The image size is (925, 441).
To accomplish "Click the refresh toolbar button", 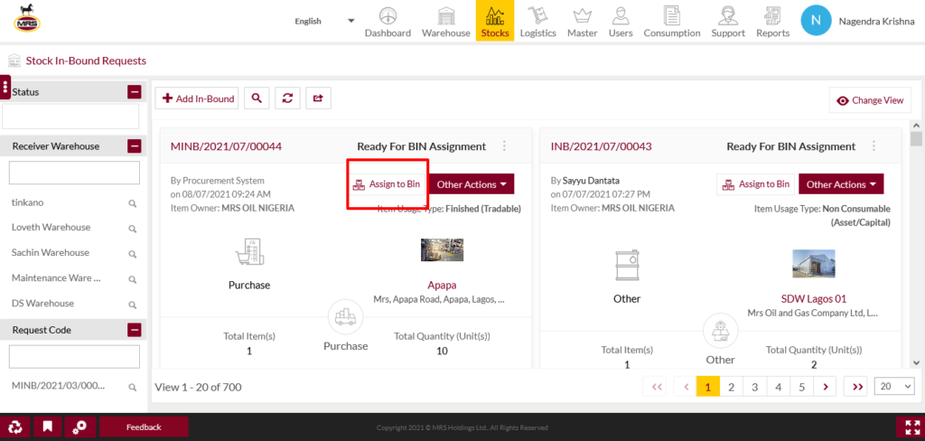I will pos(287,99).
